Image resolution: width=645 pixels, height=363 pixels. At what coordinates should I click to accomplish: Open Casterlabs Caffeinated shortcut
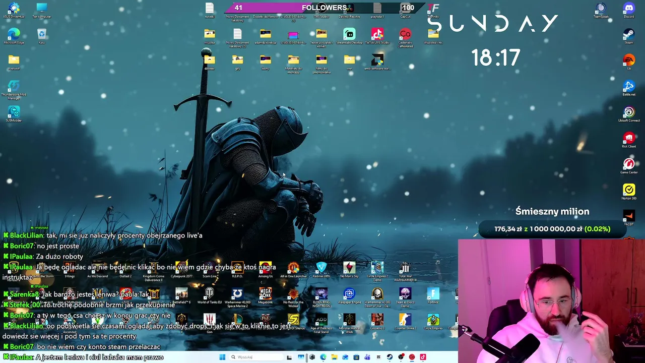click(405, 37)
